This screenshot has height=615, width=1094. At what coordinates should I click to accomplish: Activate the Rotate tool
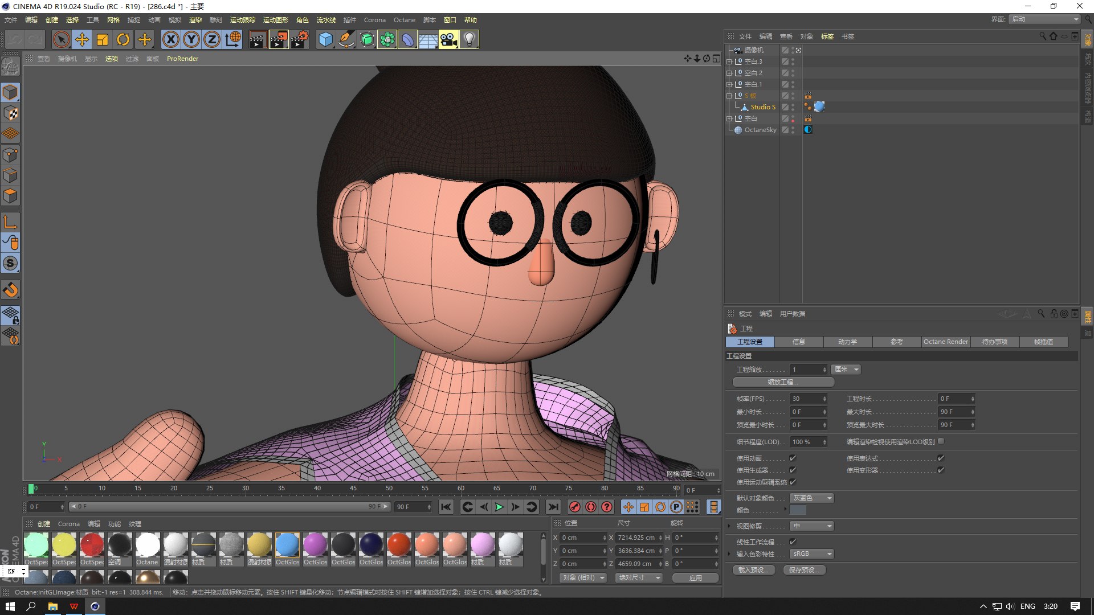[x=123, y=39]
